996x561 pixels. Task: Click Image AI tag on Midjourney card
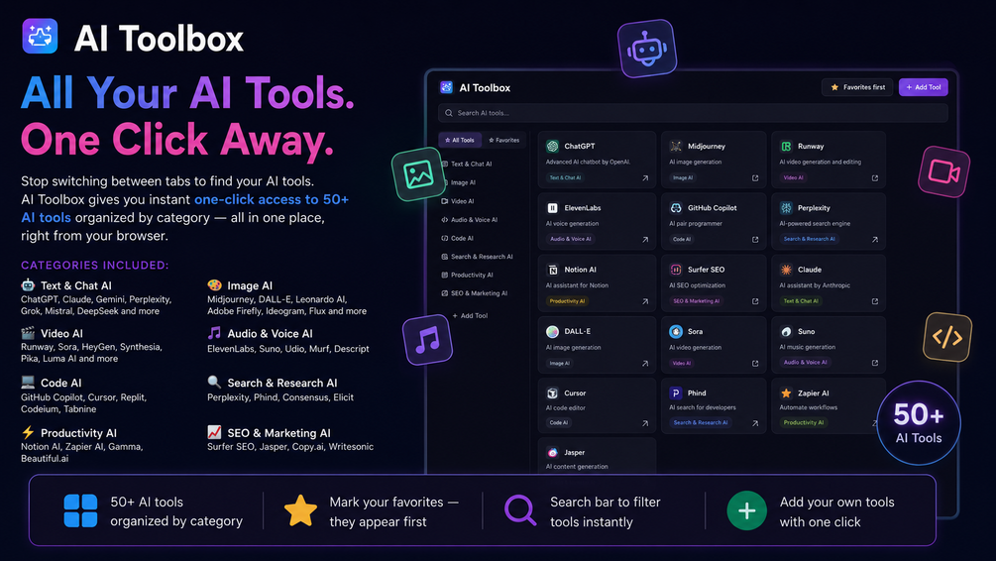click(x=683, y=177)
